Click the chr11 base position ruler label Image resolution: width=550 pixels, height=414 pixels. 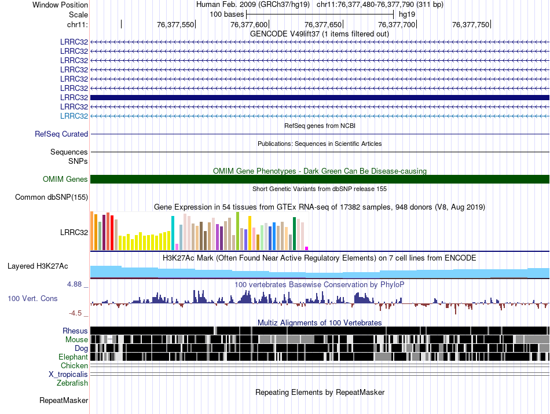click(x=77, y=24)
